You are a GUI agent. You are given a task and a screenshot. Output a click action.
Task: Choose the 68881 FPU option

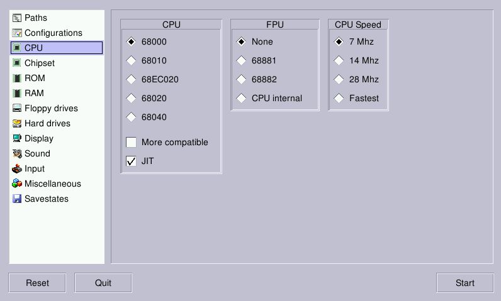(241, 60)
